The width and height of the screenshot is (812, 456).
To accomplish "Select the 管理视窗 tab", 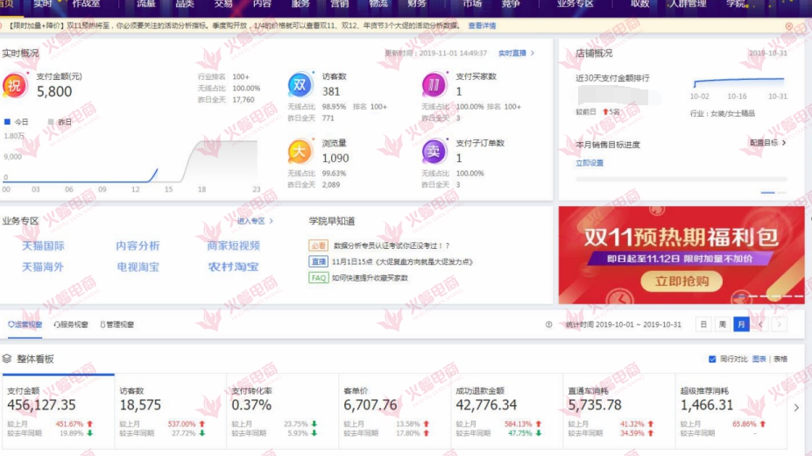I will [117, 324].
